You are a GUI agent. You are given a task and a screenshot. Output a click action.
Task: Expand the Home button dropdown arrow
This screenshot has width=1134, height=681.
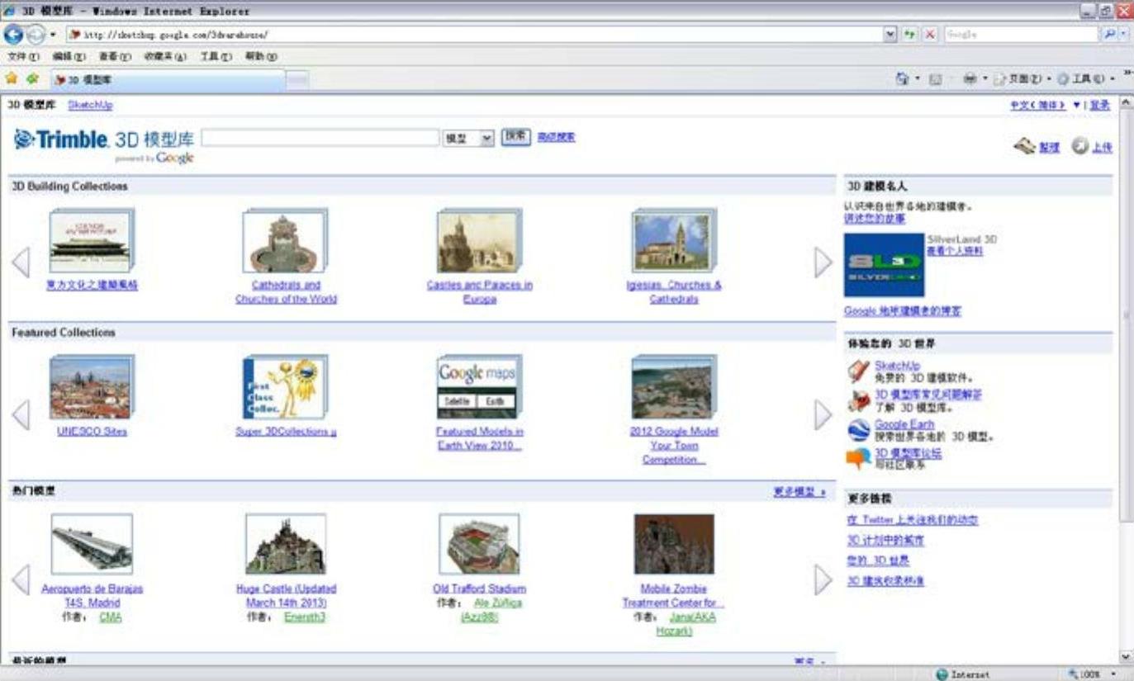(x=917, y=79)
